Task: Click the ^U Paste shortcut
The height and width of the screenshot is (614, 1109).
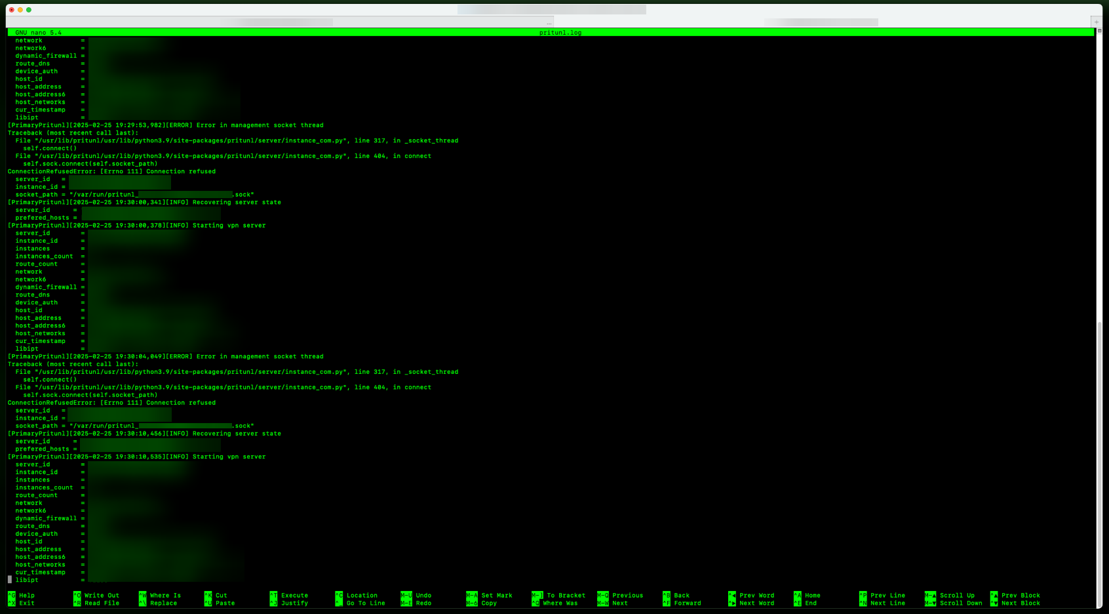Action: 220,604
